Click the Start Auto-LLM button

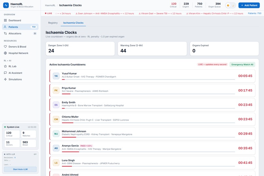[20, 169]
